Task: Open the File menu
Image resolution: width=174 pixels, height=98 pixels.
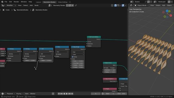Action: pyautogui.click(x=6, y=2)
